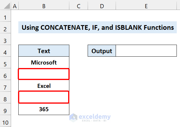Select column D header

coord(102,6)
